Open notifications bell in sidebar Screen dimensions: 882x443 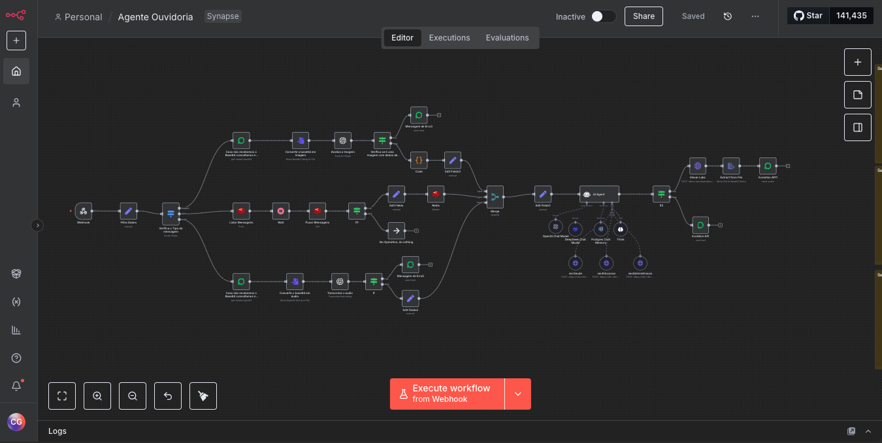point(16,386)
